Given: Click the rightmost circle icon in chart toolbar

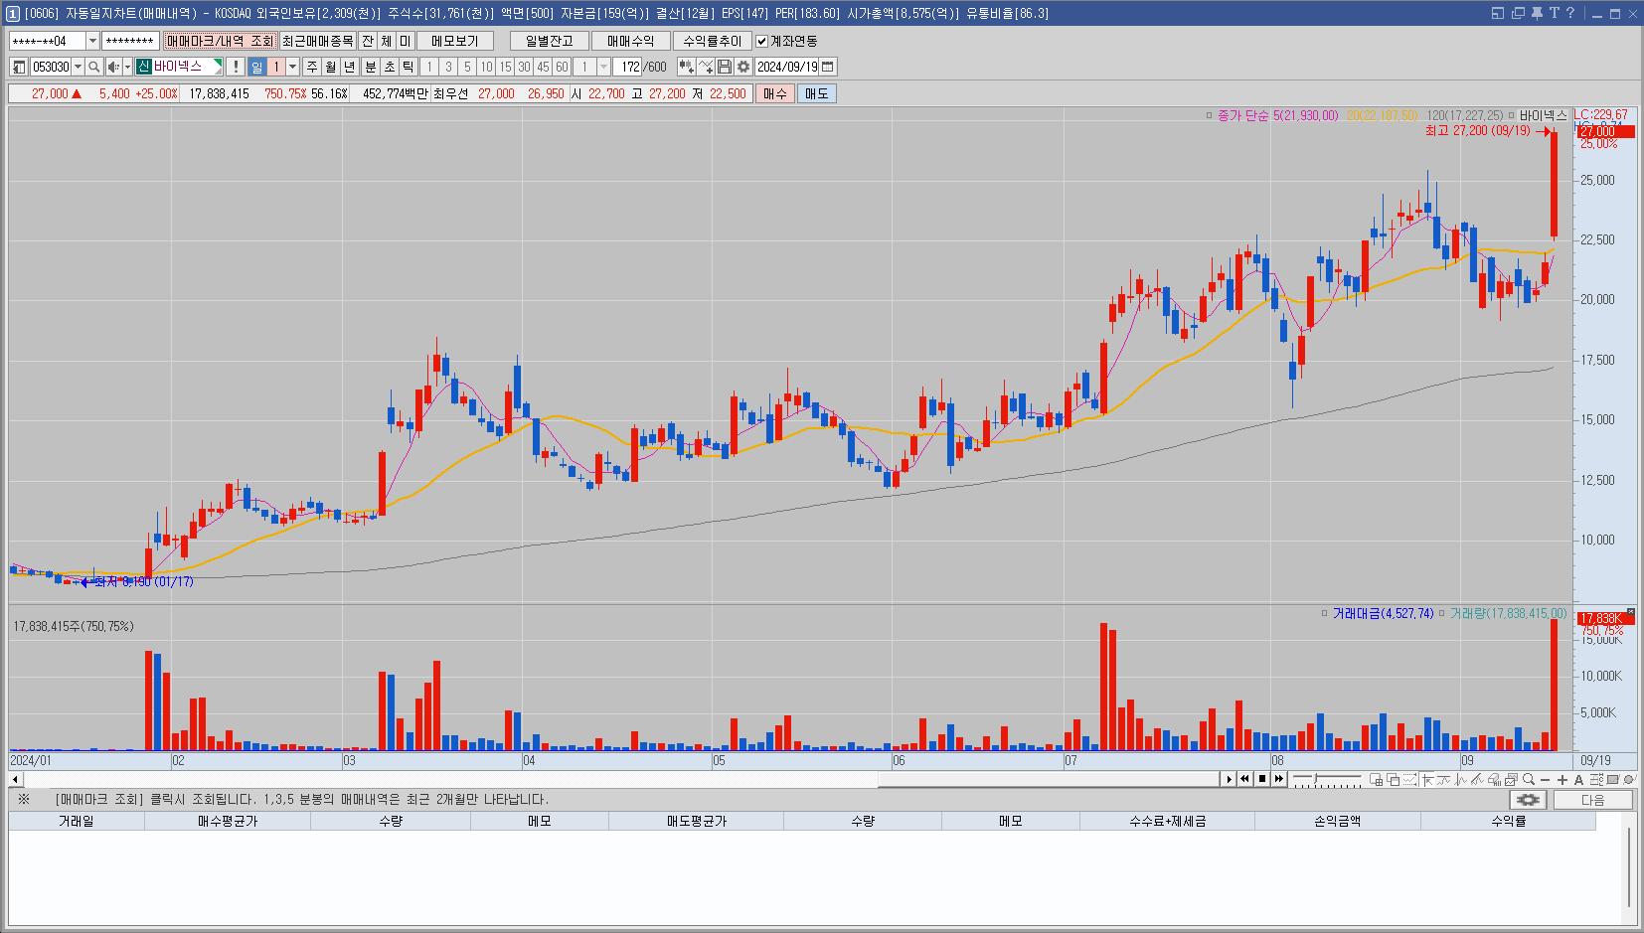Looking at the screenshot, I should click(1629, 780).
